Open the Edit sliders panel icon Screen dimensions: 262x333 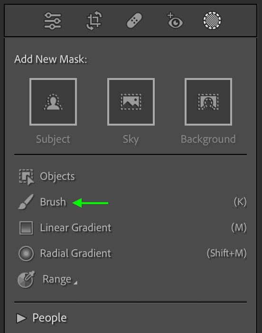click(52, 21)
